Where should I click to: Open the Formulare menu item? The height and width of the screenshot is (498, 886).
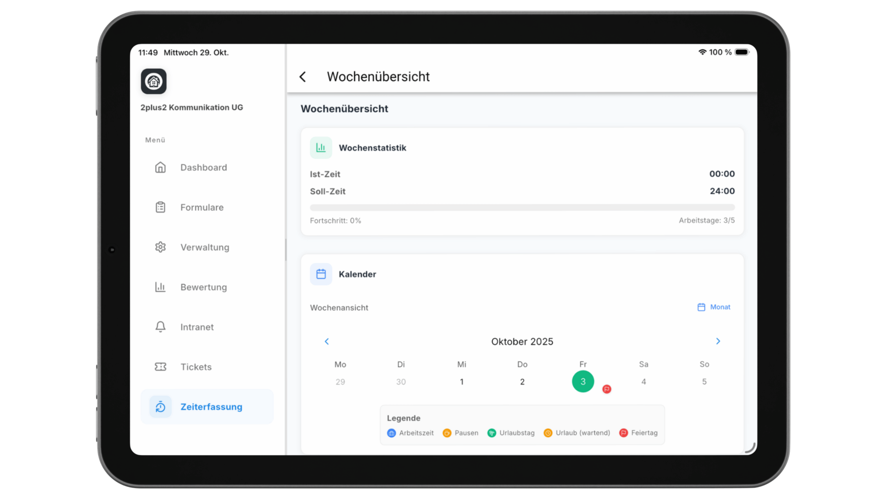click(x=202, y=207)
